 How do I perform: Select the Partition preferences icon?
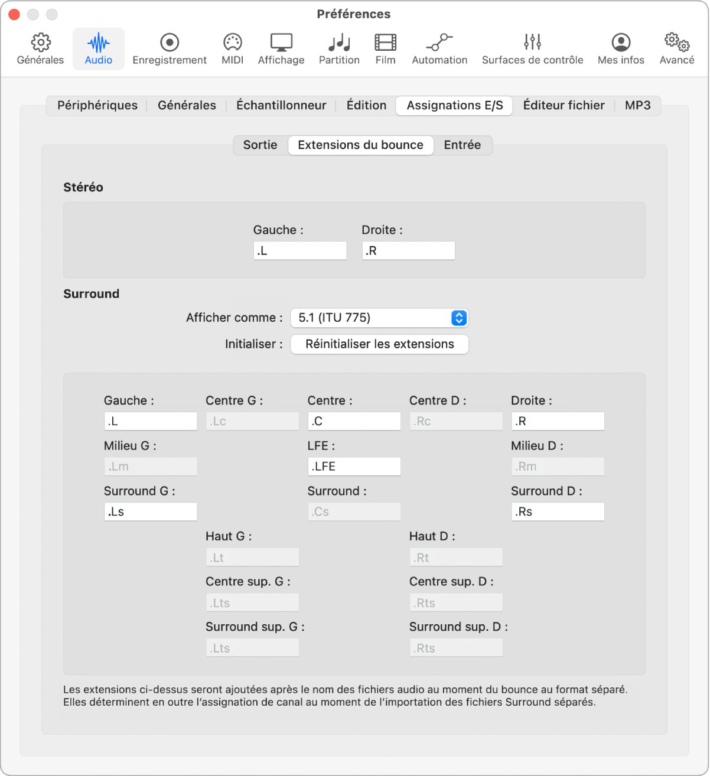click(338, 48)
